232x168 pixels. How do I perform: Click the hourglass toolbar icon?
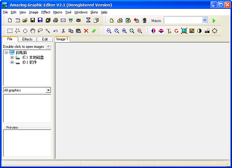[x=88, y=20]
